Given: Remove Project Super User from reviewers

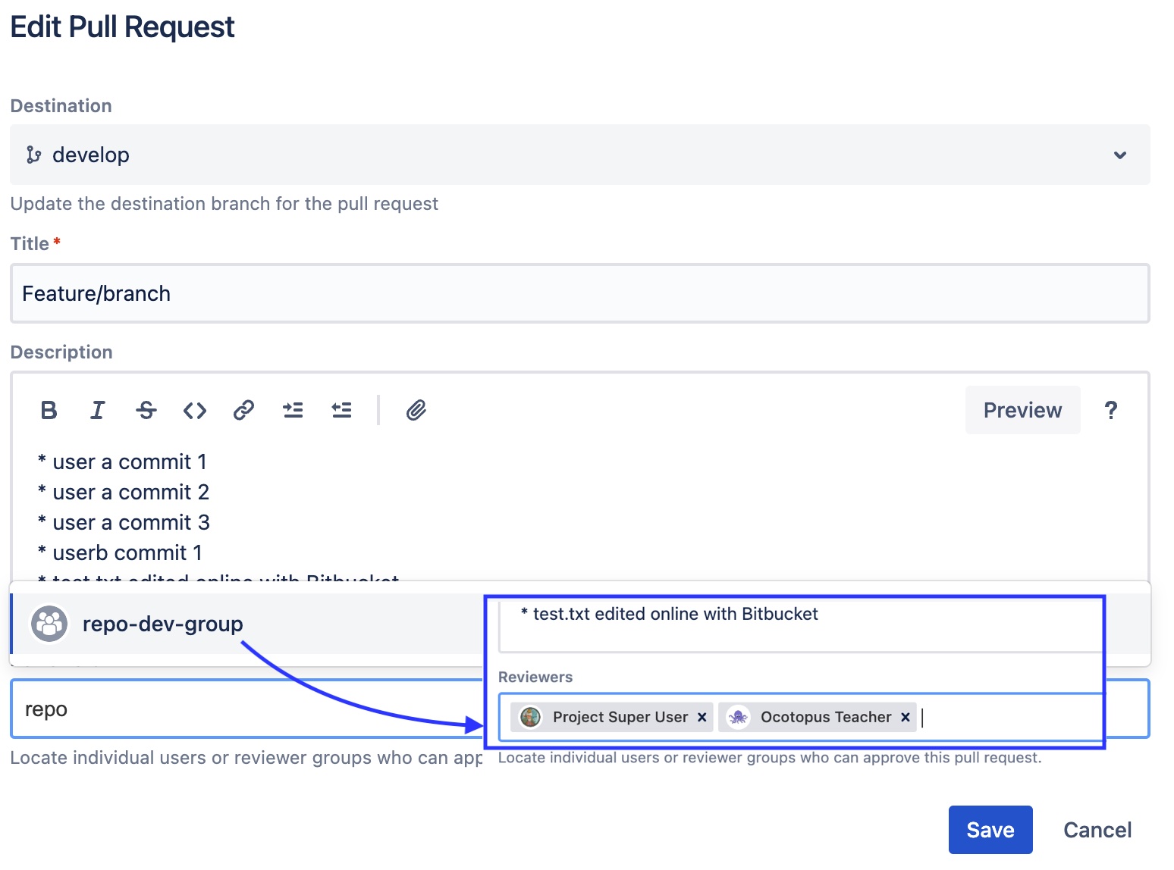Looking at the screenshot, I should [702, 717].
